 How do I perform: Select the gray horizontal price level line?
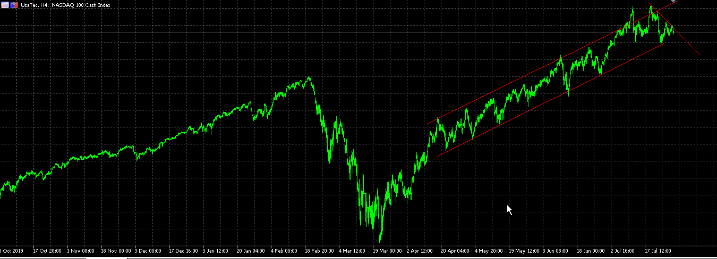click(212, 32)
